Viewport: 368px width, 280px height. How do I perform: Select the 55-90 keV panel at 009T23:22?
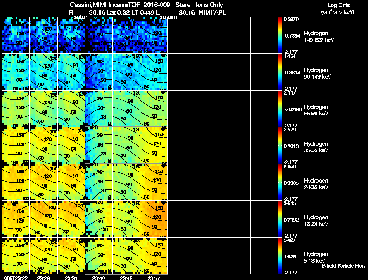pyautogui.click(x=16, y=109)
